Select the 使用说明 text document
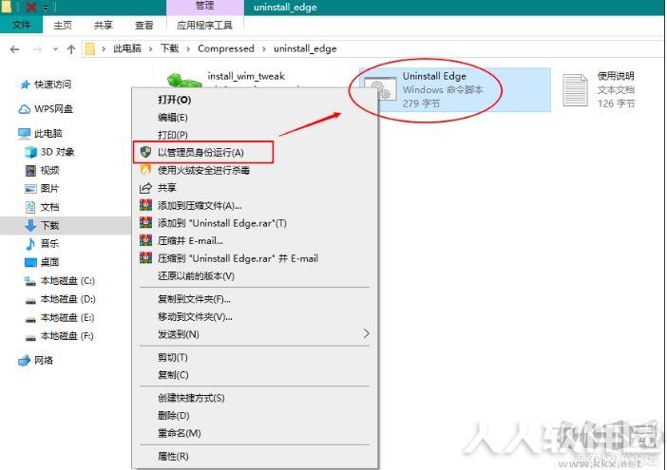 coord(599,89)
